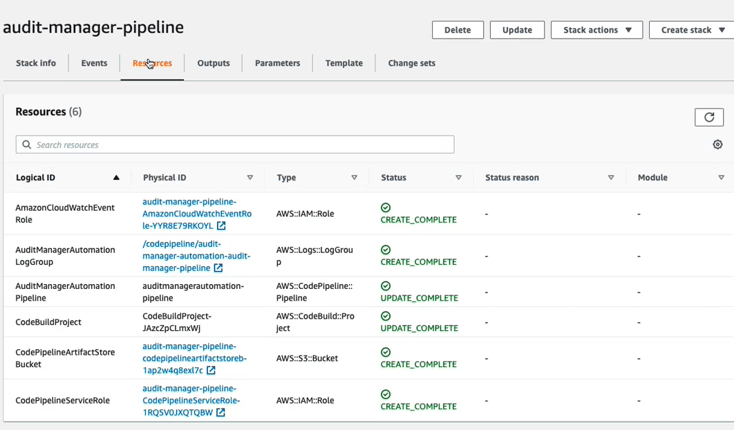Switch to the Stack info tab

(x=36, y=63)
